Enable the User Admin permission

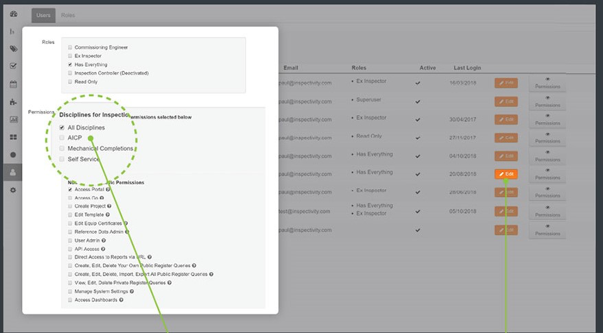click(x=70, y=241)
